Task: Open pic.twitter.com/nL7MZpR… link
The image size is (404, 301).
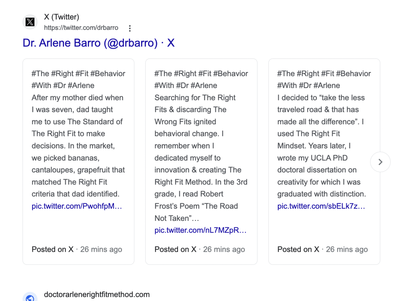Action: click(200, 230)
